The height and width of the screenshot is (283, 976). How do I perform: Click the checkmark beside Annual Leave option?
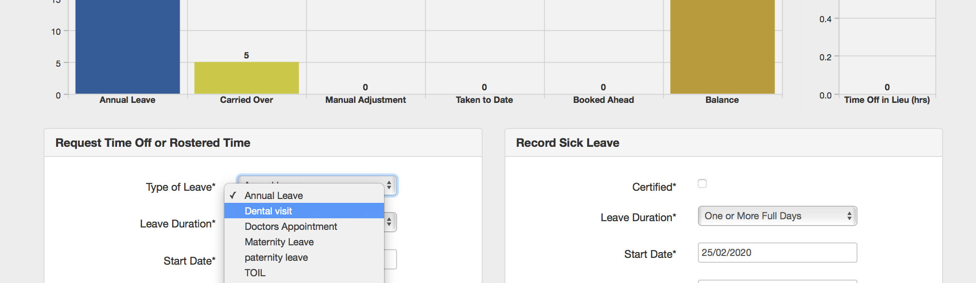click(x=233, y=196)
